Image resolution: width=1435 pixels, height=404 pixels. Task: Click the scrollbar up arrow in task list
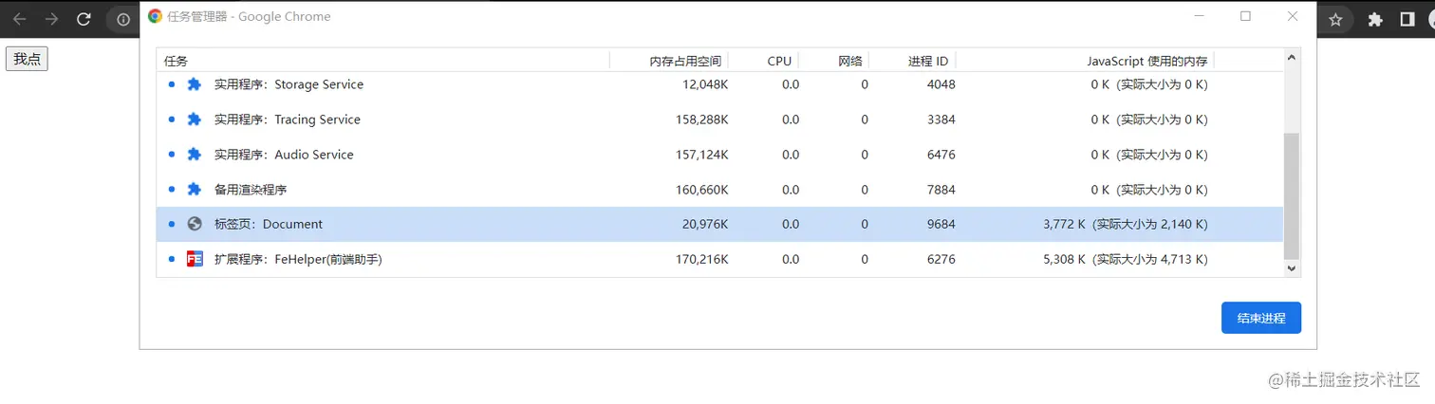[x=1292, y=57]
